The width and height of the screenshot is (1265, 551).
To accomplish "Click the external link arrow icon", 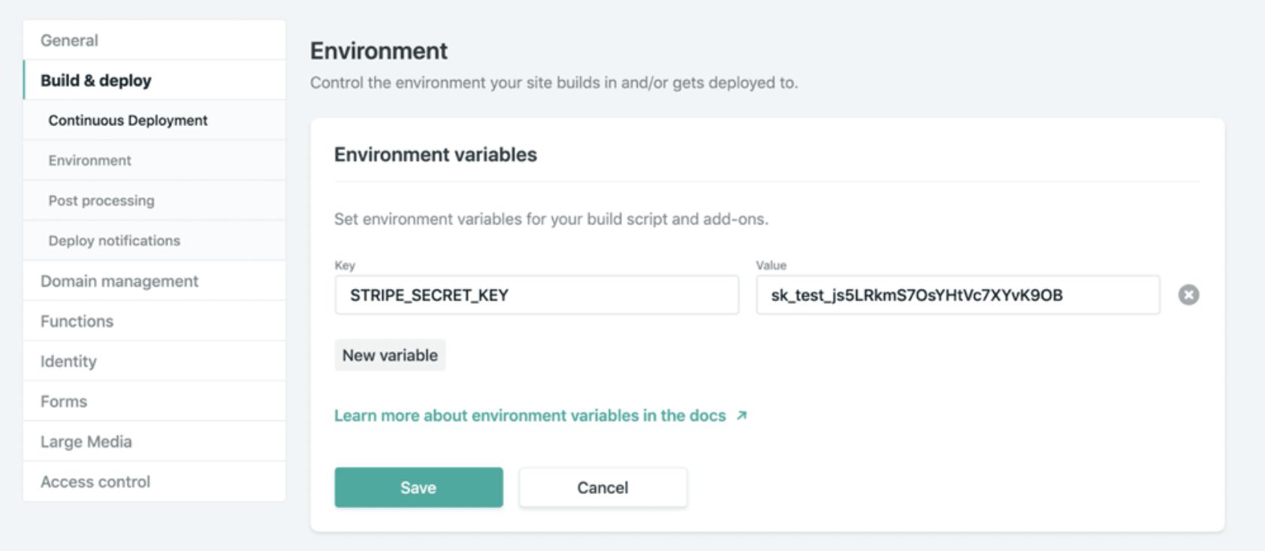I will click(741, 415).
